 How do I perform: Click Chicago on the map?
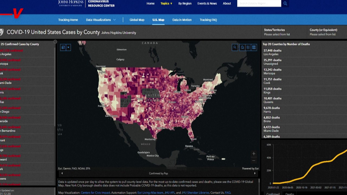pos(177,92)
